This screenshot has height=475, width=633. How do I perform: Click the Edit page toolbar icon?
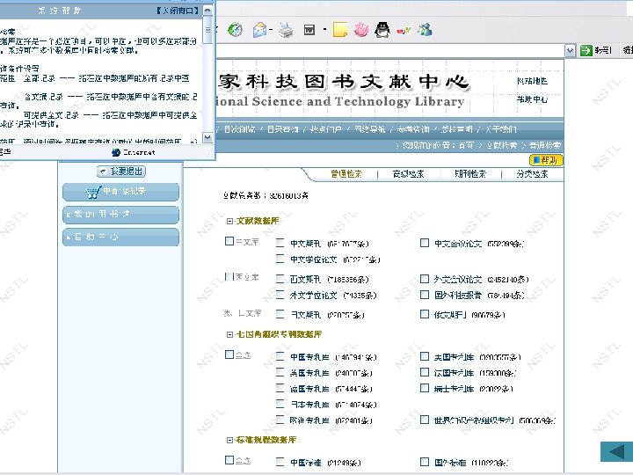(x=309, y=30)
